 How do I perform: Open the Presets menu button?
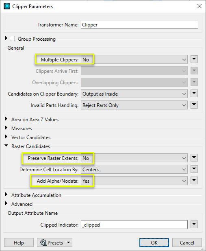tap(55, 243)
